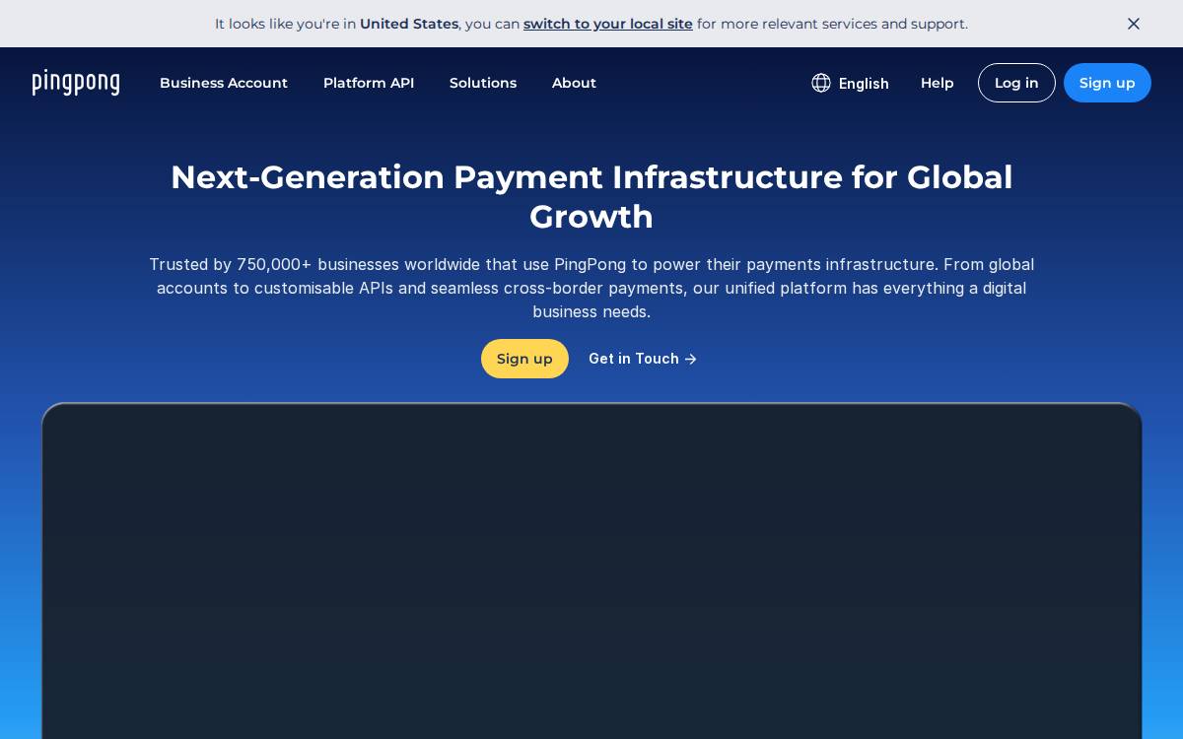Click the 'Trusted by 750,000+ businesses' paragraph
The image size is (1183, 739).
click(591, 288)
